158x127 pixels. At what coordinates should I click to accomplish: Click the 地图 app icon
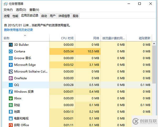[x=11, y=112]
